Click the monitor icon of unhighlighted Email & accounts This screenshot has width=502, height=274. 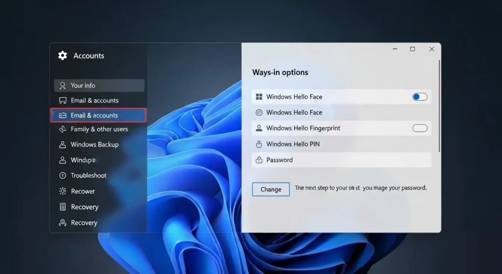click(x=63, y=100)
